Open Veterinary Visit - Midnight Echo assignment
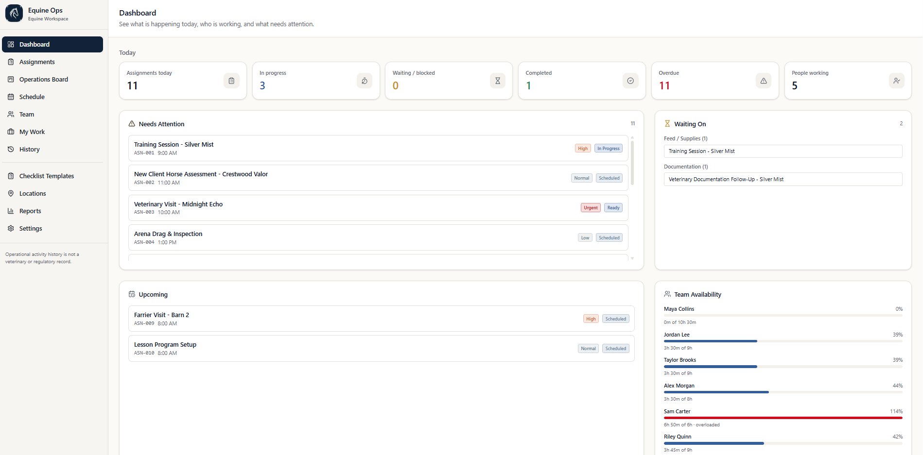 pyautogui.click(x=378, y=208)
